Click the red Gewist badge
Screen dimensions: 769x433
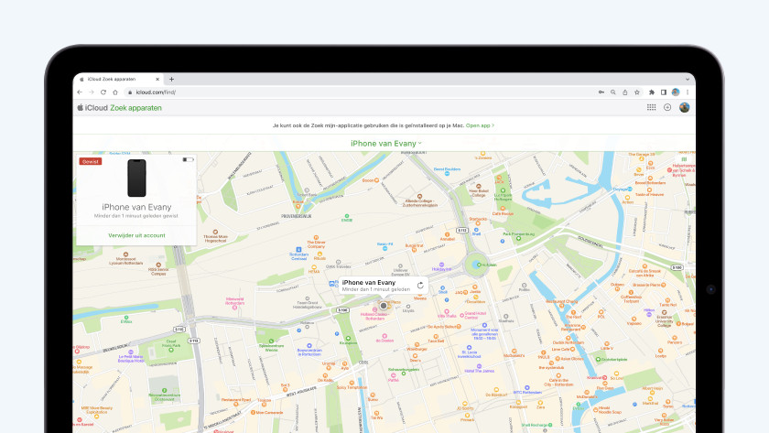click(x=91, y=161)
